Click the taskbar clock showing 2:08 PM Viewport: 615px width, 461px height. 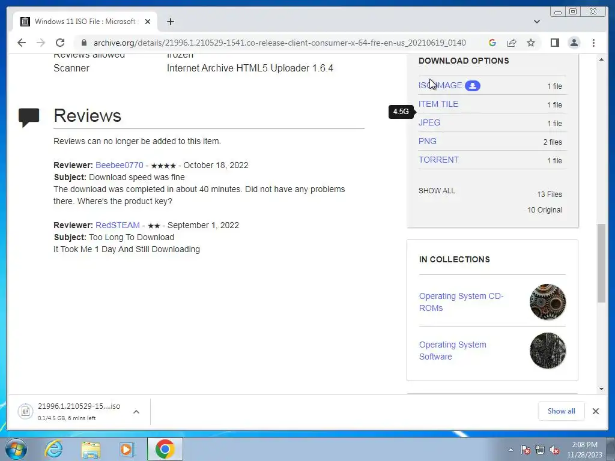point(584,450)
